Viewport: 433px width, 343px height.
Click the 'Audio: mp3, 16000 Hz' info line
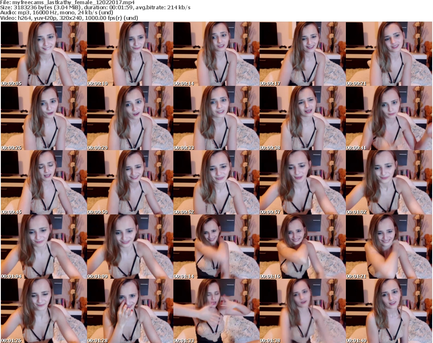click(57, 13)
